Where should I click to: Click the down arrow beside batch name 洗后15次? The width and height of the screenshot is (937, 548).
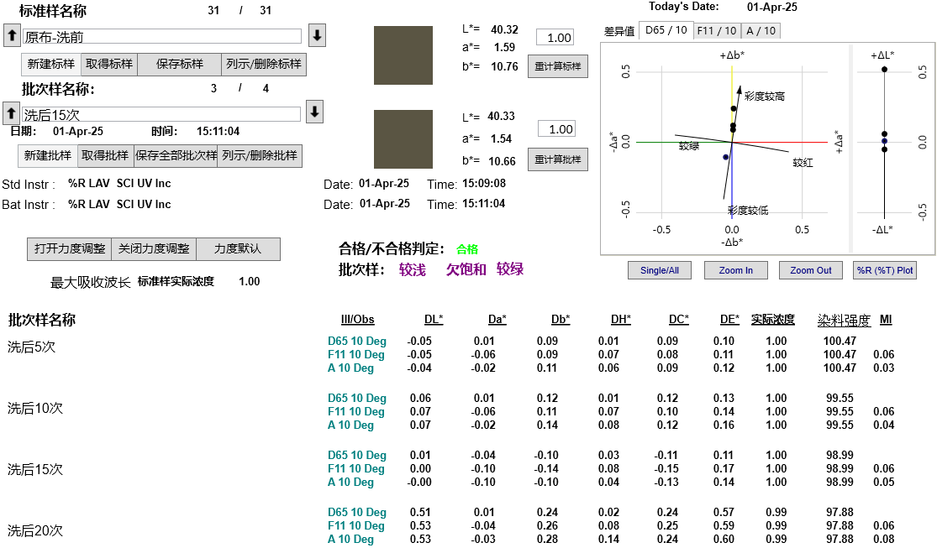[314, 112]
